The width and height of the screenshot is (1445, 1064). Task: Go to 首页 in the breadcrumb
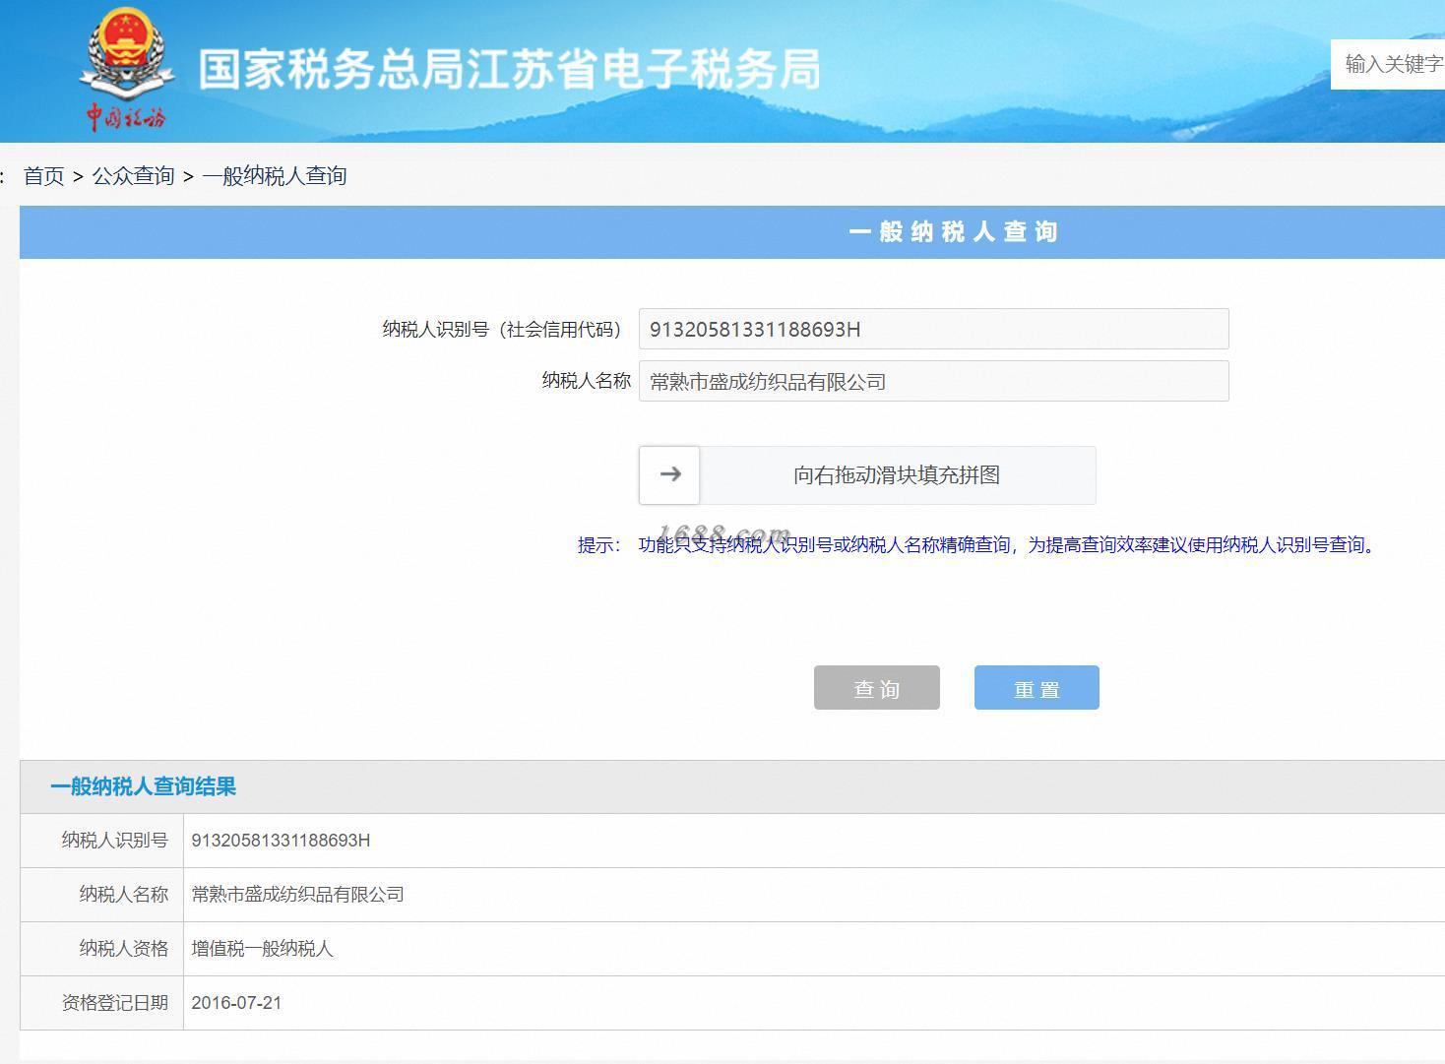(44, 176)
